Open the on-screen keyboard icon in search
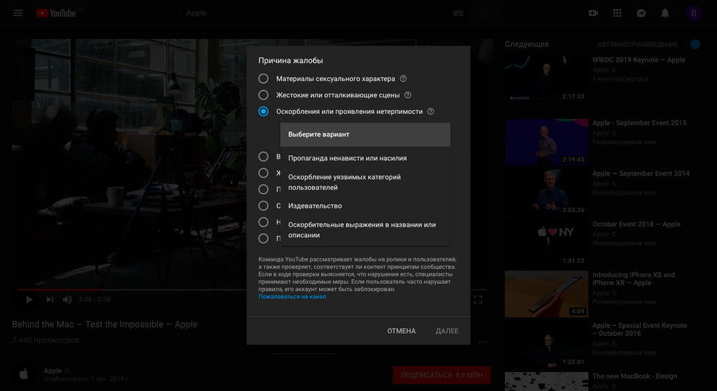The height and width of the screenshot is (391, 717). coord(458,13)
